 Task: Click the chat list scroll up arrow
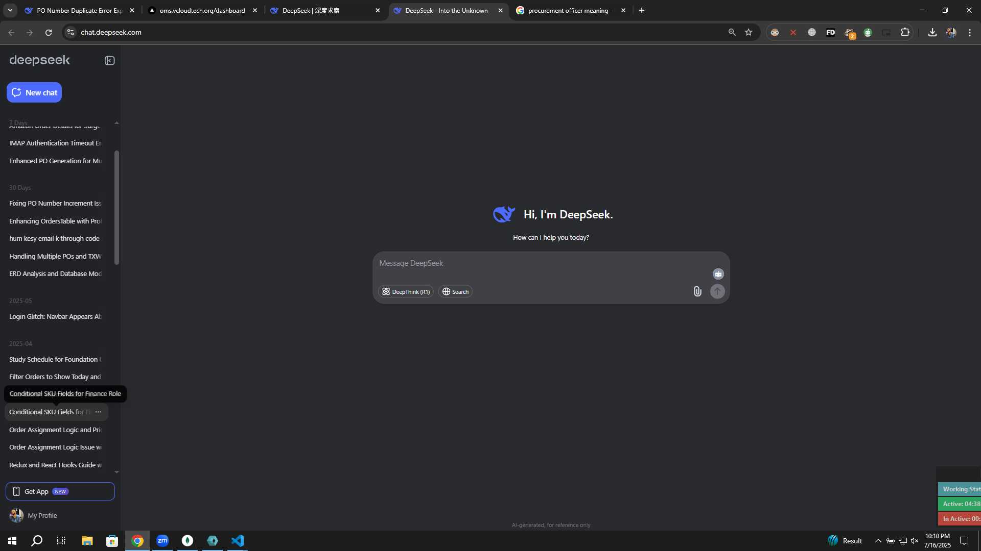(116, 123)
